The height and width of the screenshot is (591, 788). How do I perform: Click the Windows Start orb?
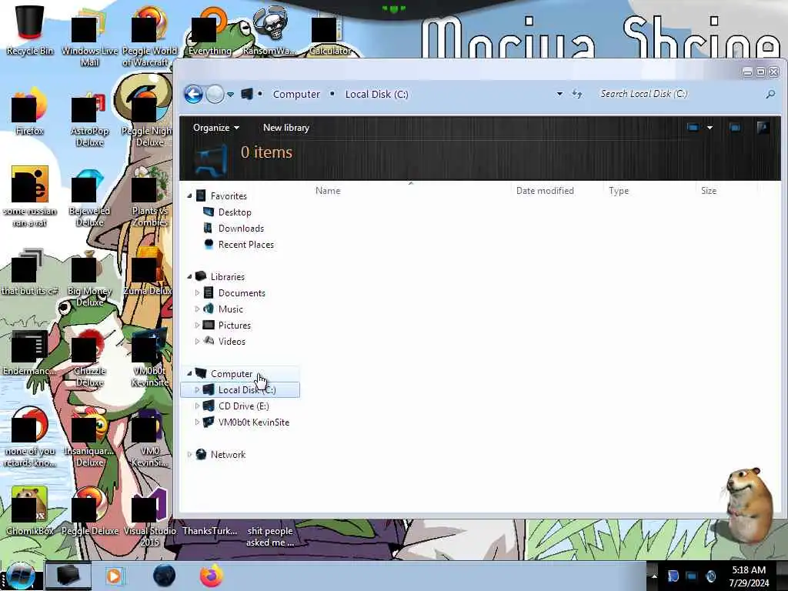(x=21, y=576)
